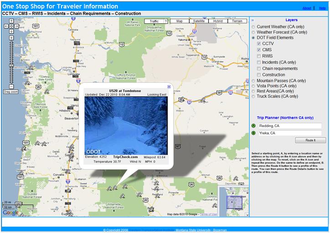Click the Yreka, CA destination field
330x233 pixels.
pyautogui.click(x=290, y=133)
